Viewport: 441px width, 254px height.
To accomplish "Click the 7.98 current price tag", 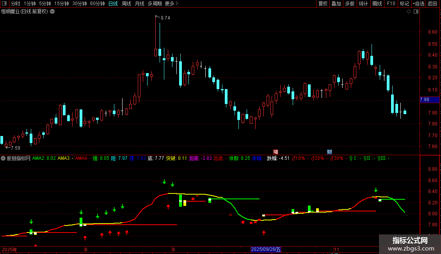I will pyautogui.click(x=429, y=100).
